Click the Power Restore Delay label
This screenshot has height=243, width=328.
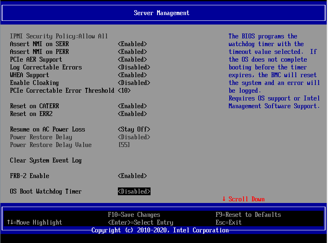[x=41, y=137]
